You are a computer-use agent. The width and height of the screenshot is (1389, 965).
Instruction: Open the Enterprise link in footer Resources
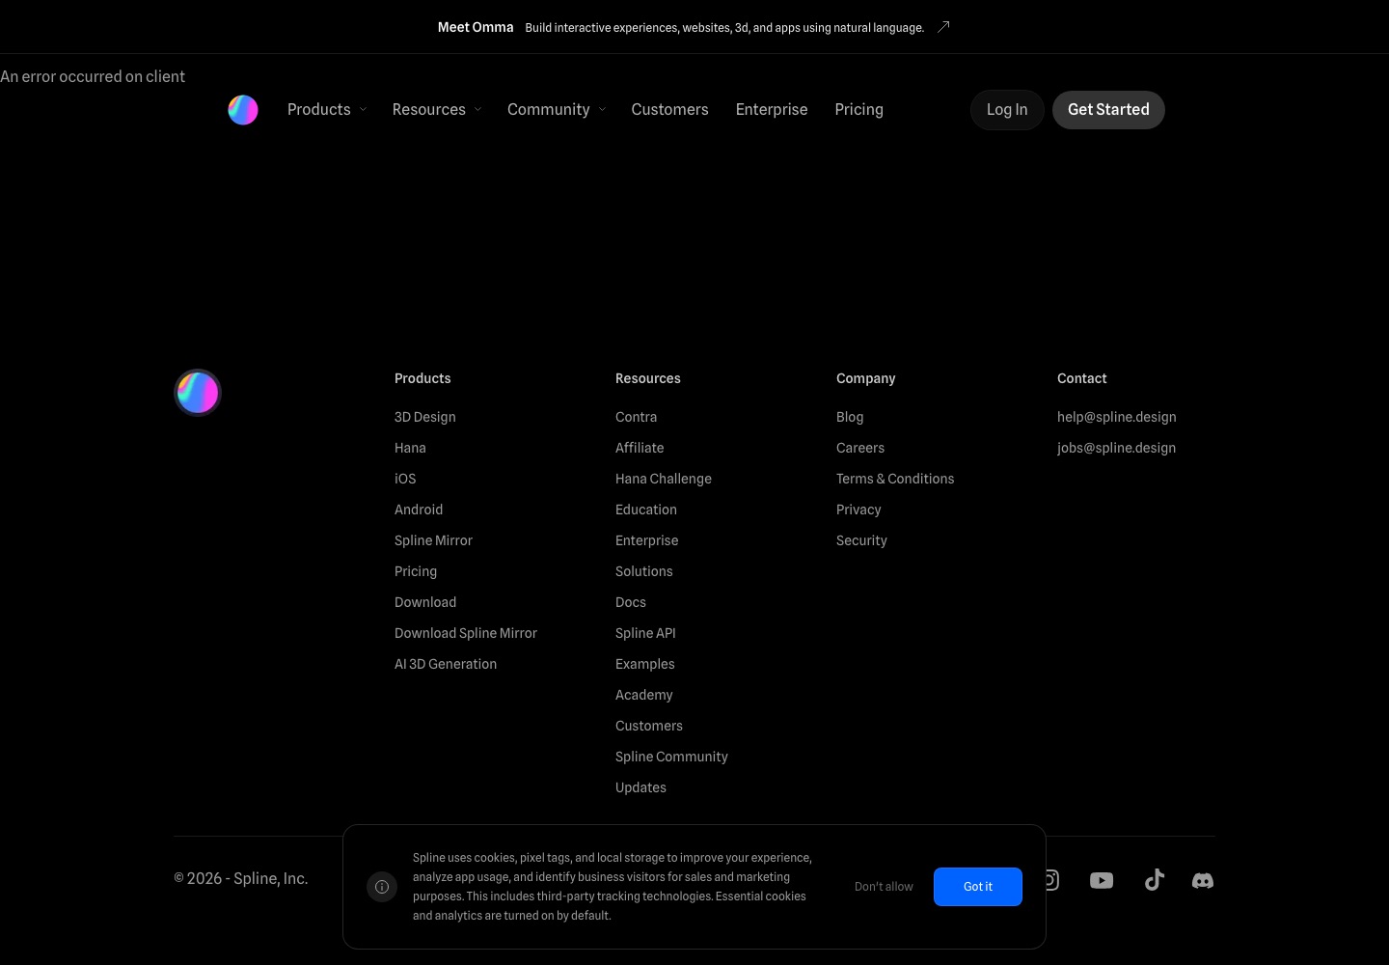(x=647, y=540)
